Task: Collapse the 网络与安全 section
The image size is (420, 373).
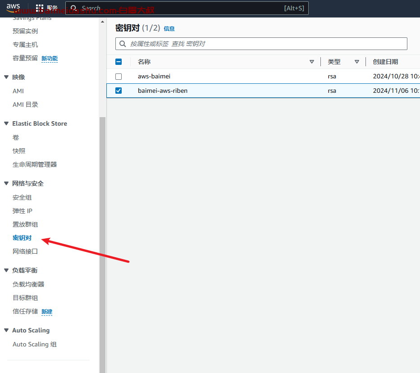Action: tap(6, 183)
